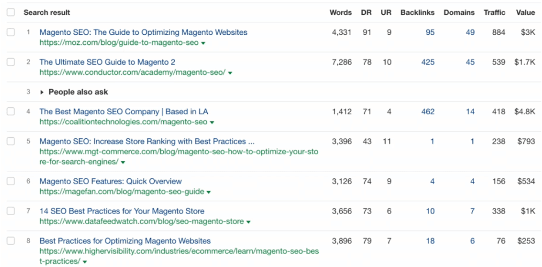Open the 95 backlinks count for moz.com
This screenshot has width=542, height=267.
pyautogui.click(x=430, y=33)
